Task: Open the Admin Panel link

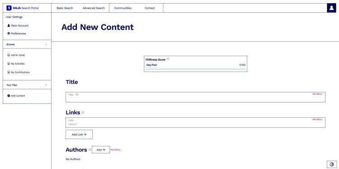Action: [16, 55]
